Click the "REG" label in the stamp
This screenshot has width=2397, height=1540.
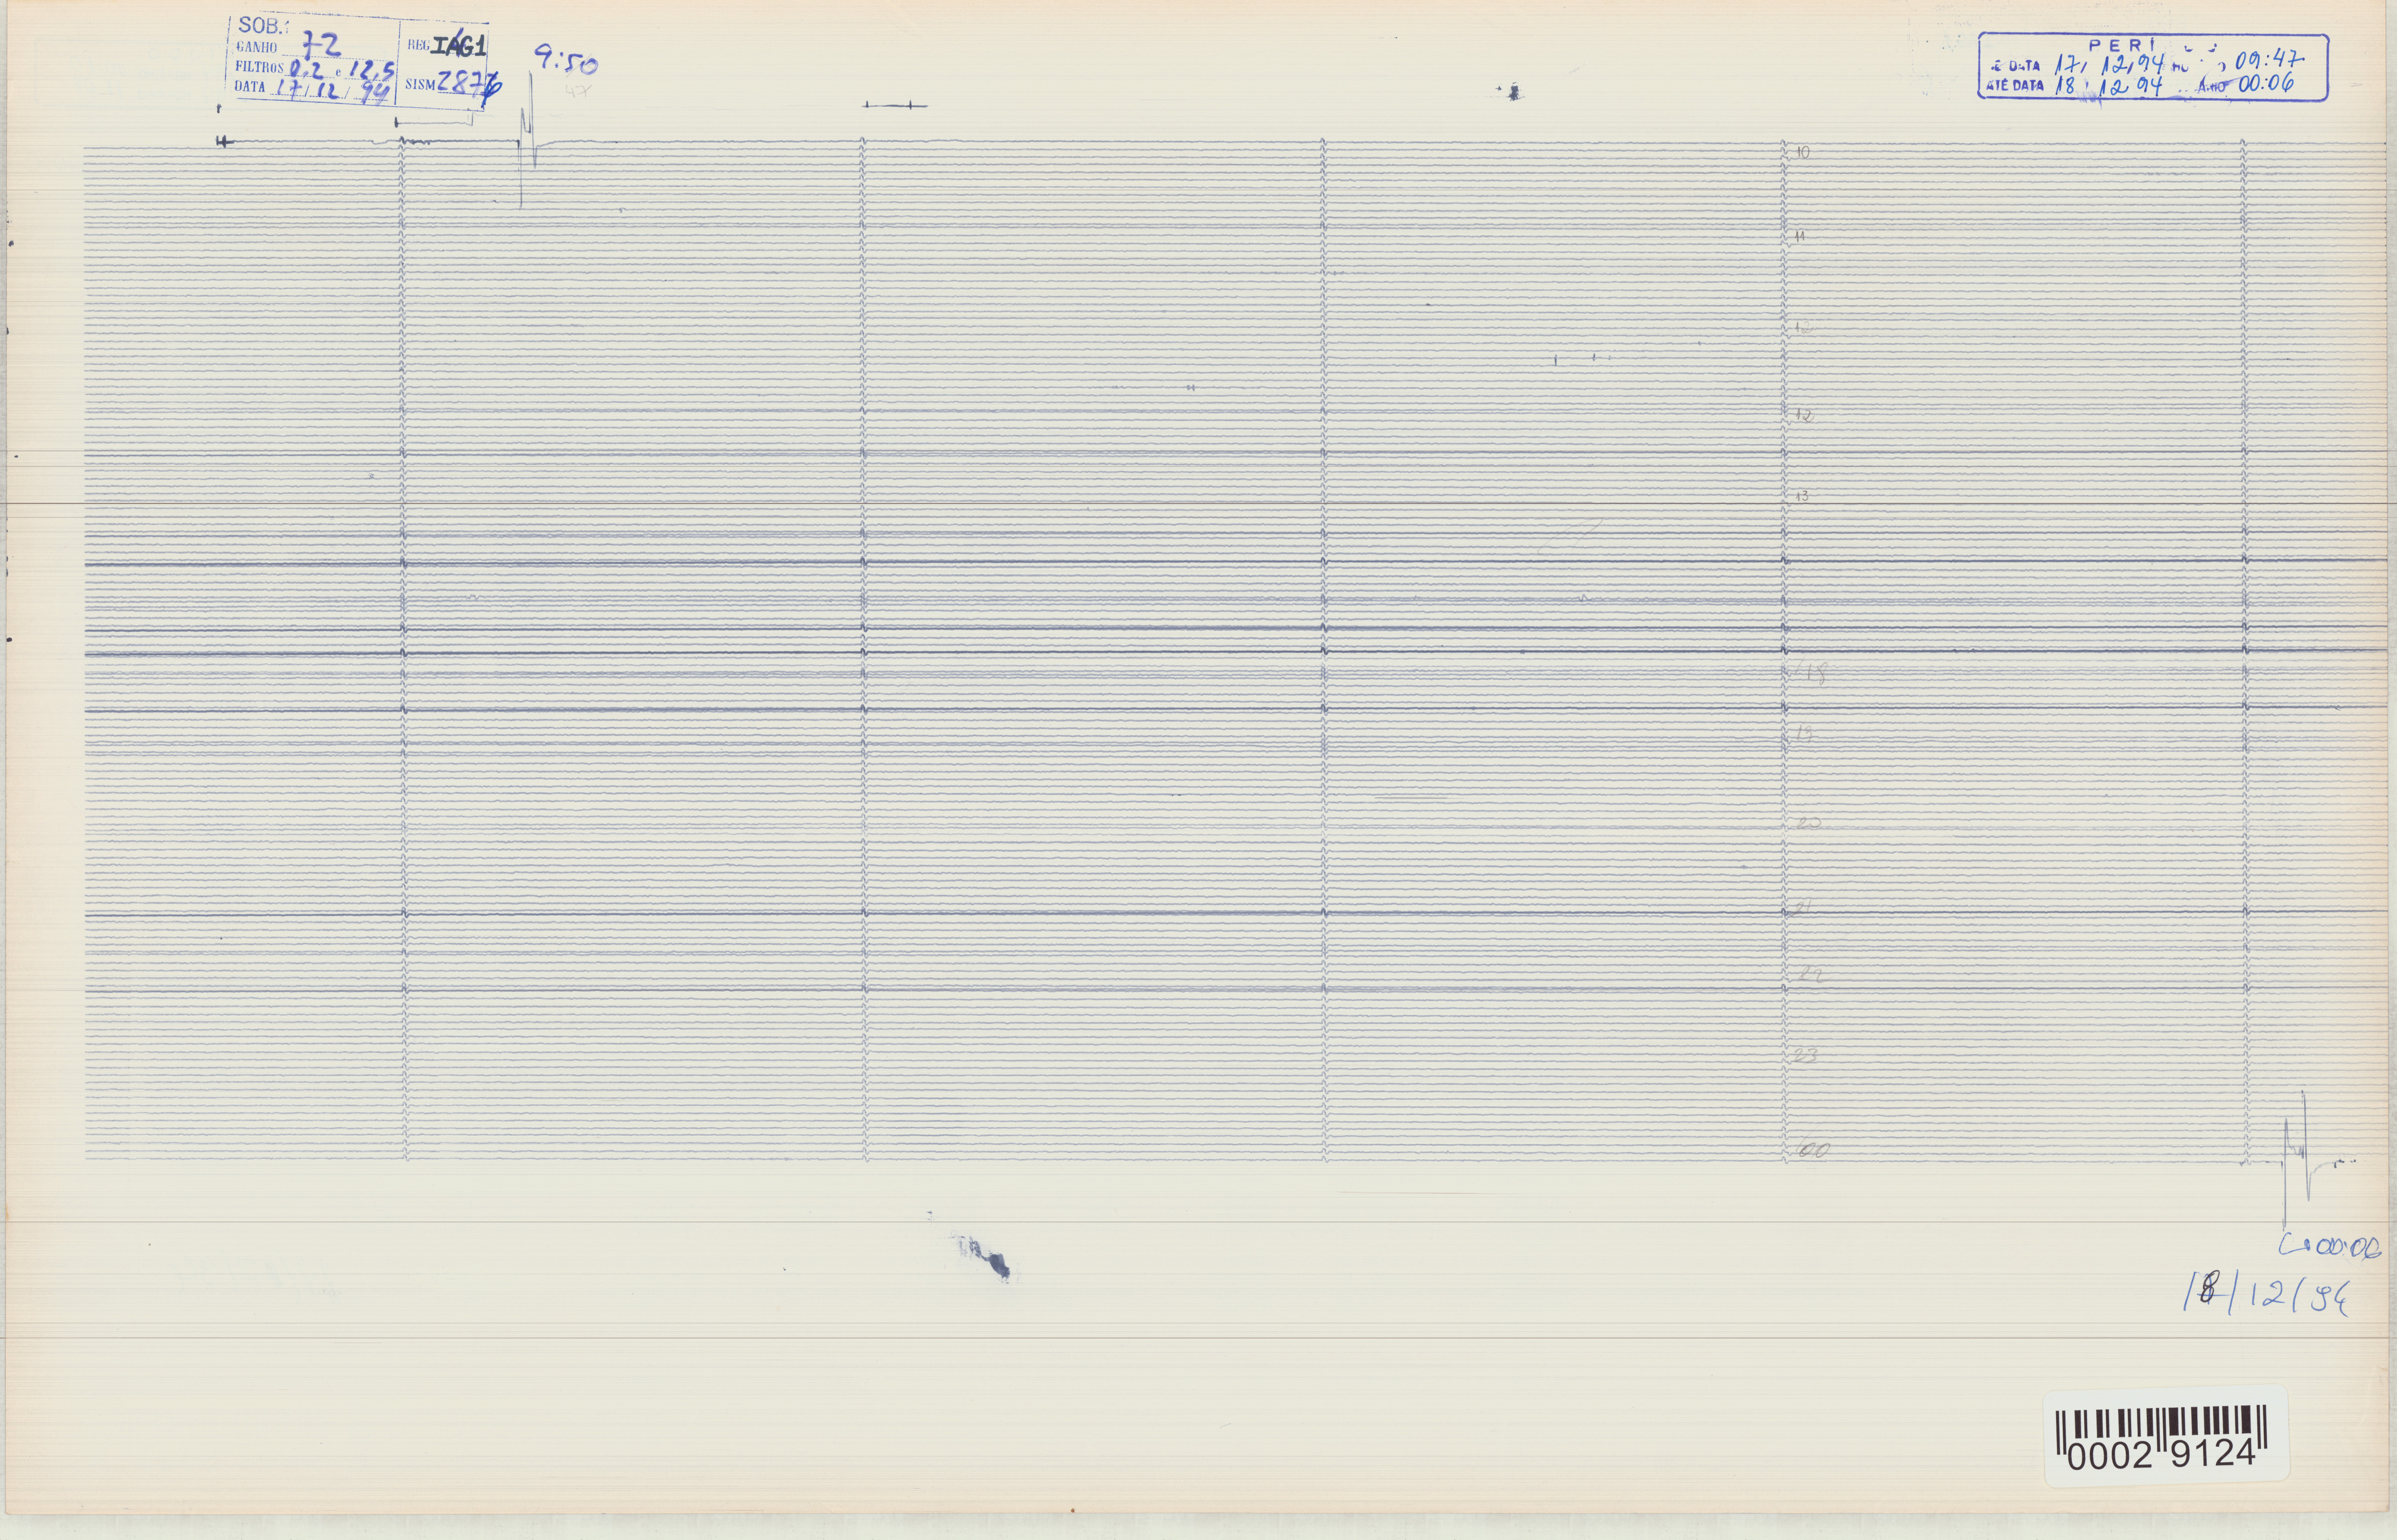[418, 45]
